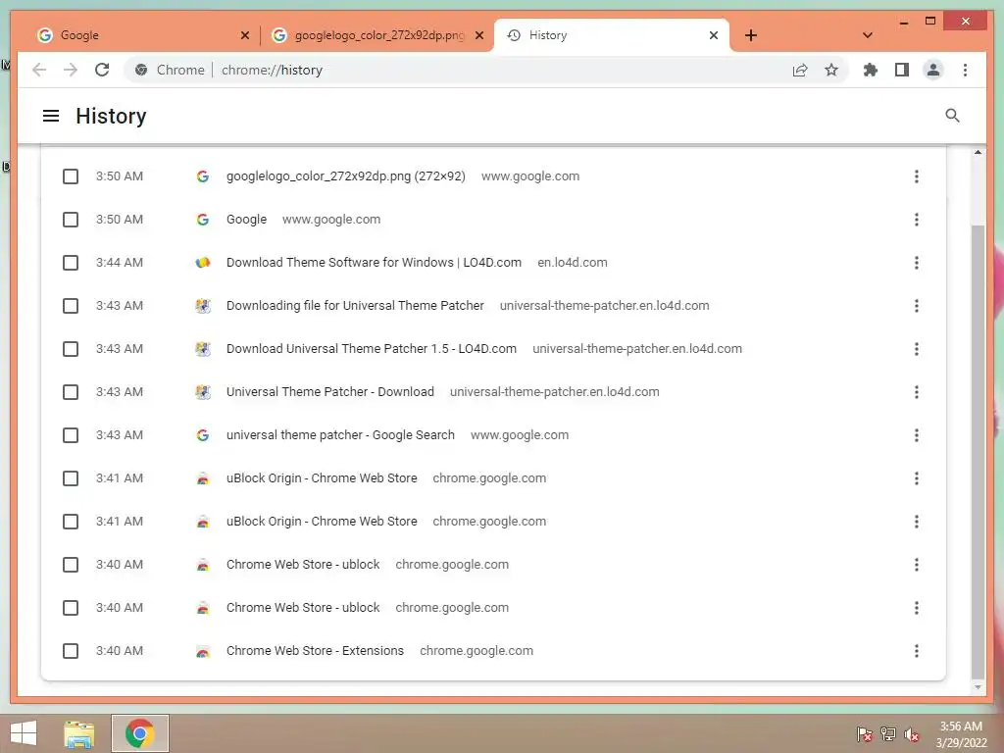Share this page icon in address bar

[x=800, y=70]
